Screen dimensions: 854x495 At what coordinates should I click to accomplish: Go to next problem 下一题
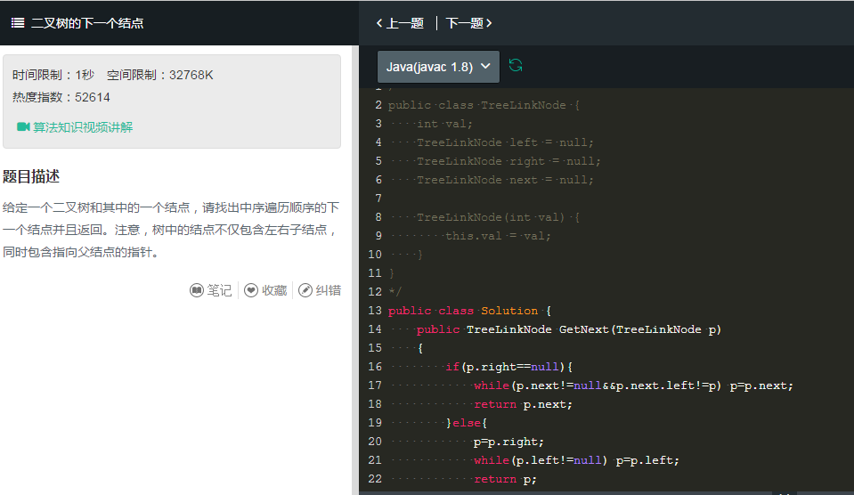[465, 23]
